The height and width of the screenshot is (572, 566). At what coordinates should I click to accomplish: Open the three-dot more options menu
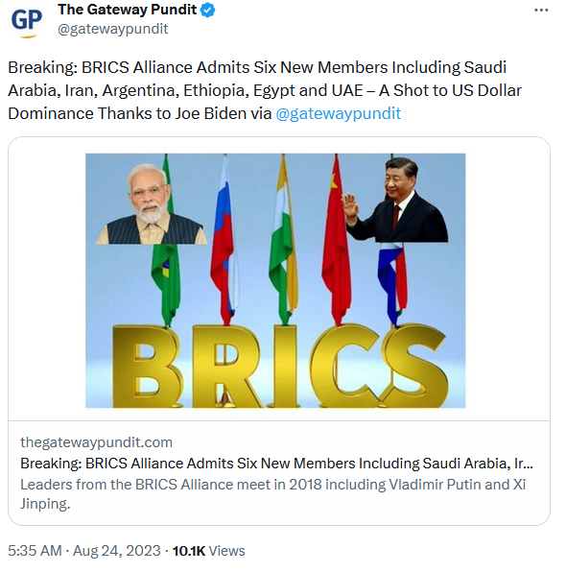541,11
